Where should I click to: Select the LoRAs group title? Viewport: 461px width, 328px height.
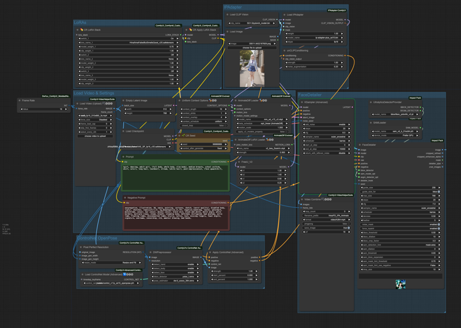coord(80,23)
